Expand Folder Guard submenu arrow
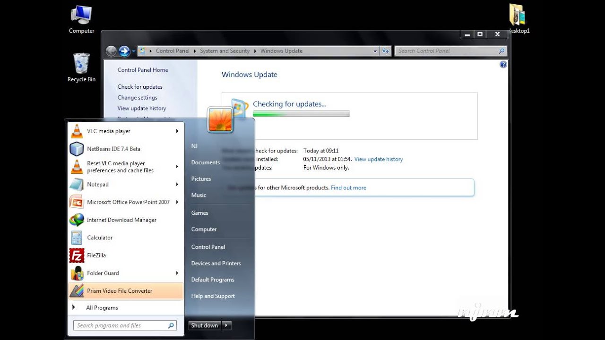This screenshot has width=605, height=340. [x=177, y=273]
